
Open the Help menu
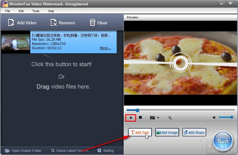click(x=51, y=11)
